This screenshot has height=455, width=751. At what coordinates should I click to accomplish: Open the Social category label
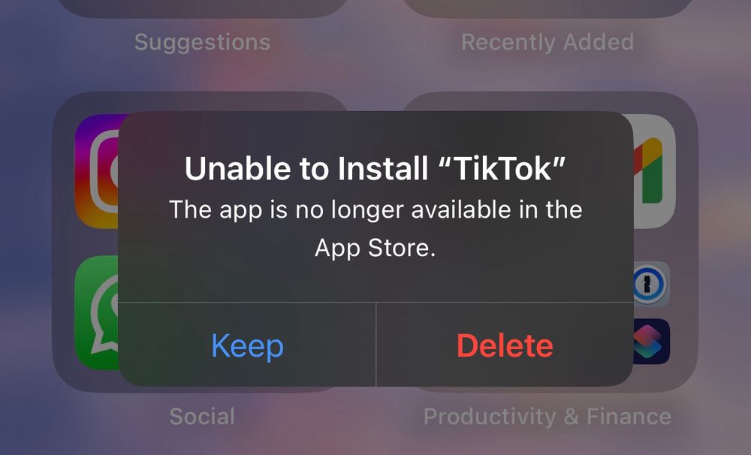202,416
